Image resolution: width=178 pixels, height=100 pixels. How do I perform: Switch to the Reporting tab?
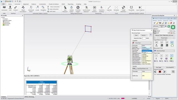[x=70, y=4]
